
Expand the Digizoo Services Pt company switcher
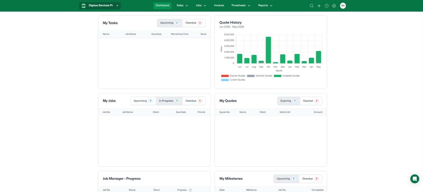(x=100, y=6)
